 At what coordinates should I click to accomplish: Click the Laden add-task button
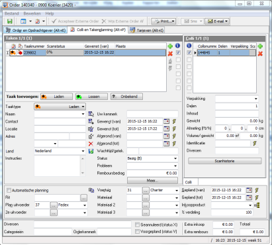click(57, 97)
